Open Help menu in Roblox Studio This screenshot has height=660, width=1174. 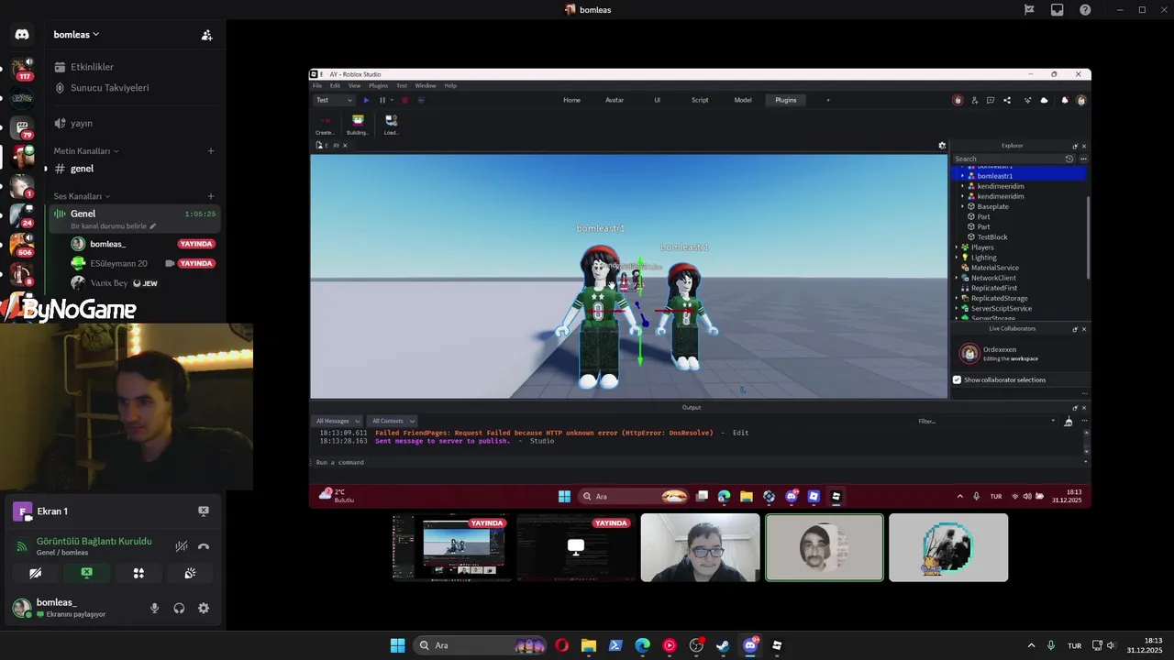click(x=450, y=85)
